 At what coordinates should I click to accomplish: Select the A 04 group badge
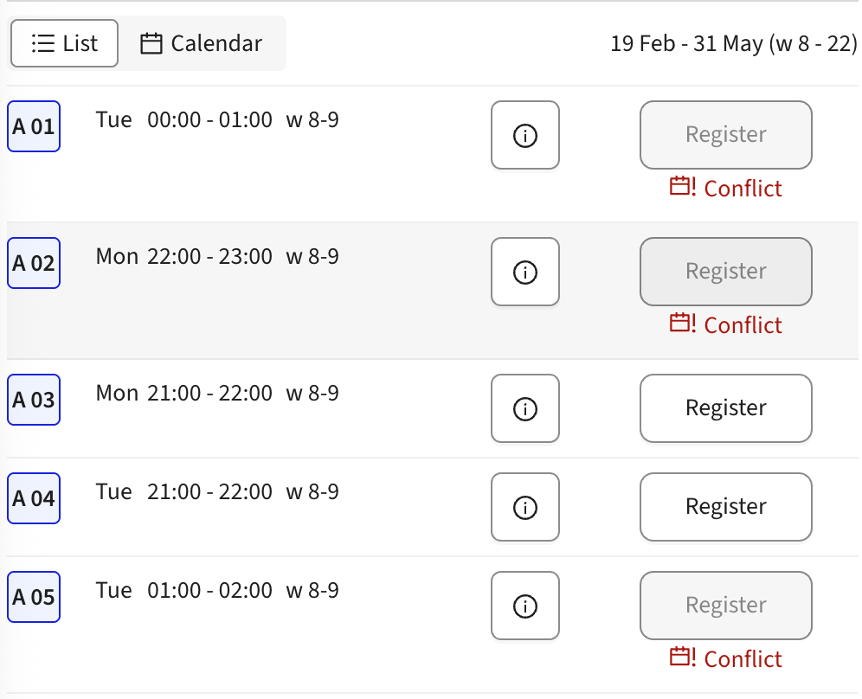coord(34,499)
